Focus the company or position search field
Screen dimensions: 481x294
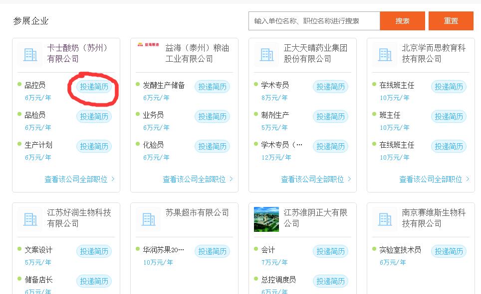314,21
